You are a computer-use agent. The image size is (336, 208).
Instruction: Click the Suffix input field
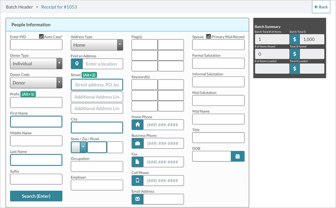(36, 179)
